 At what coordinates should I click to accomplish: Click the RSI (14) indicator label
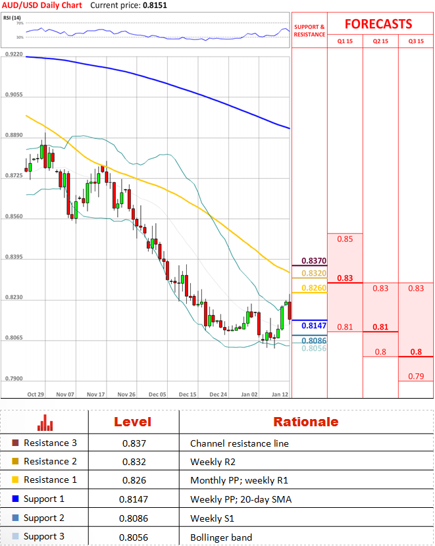coord(12,18)
